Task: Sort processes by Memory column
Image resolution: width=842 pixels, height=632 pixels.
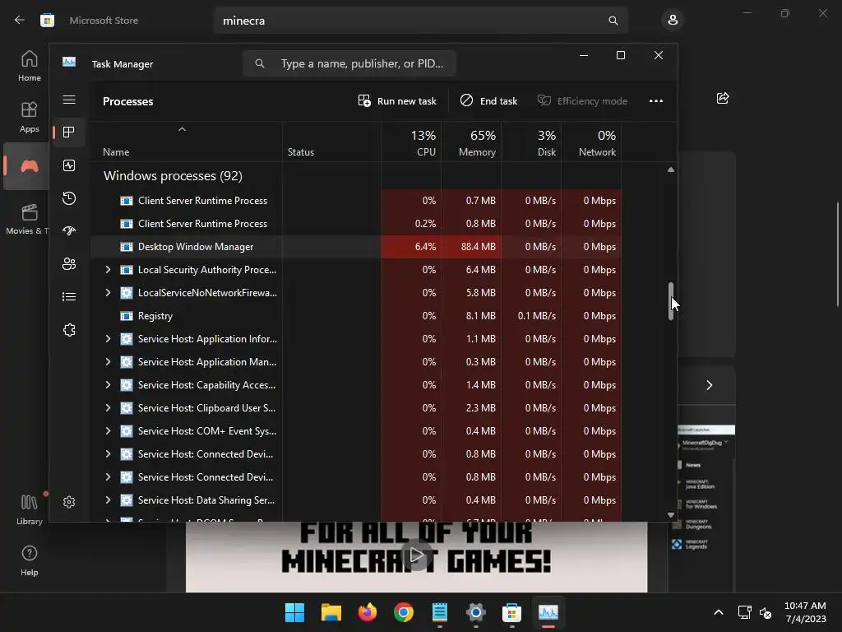Action: pos(471,142)
